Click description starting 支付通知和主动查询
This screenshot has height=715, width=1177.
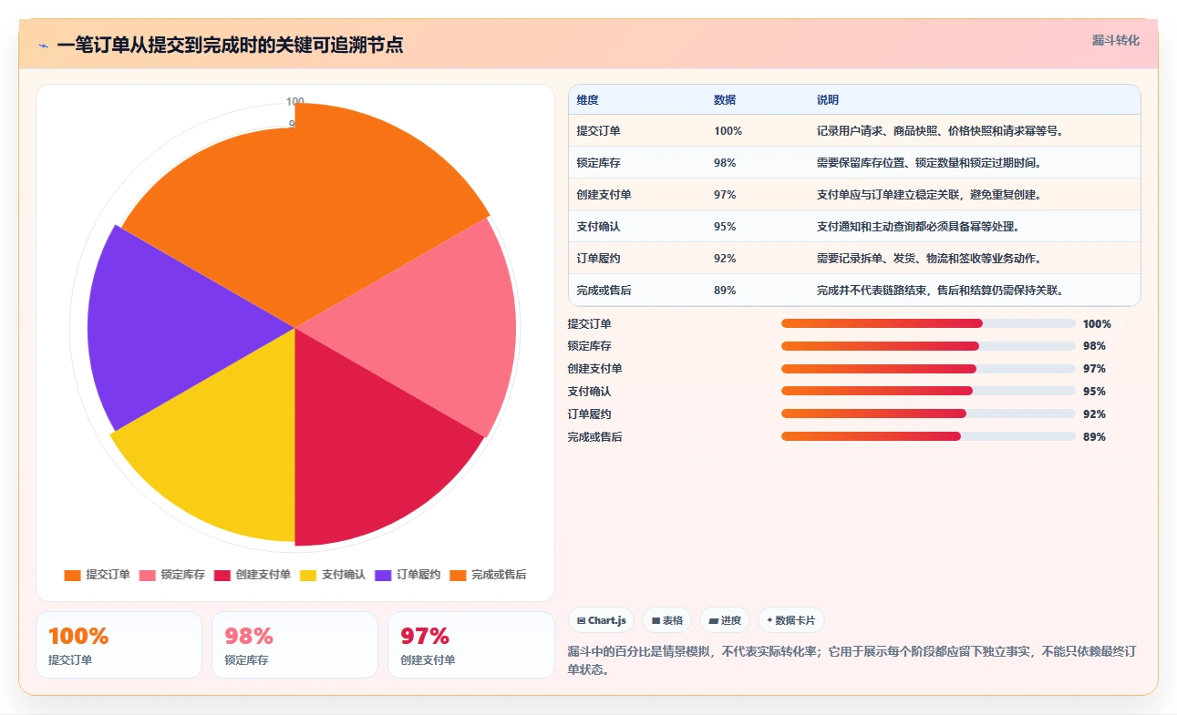coord(918,227)
